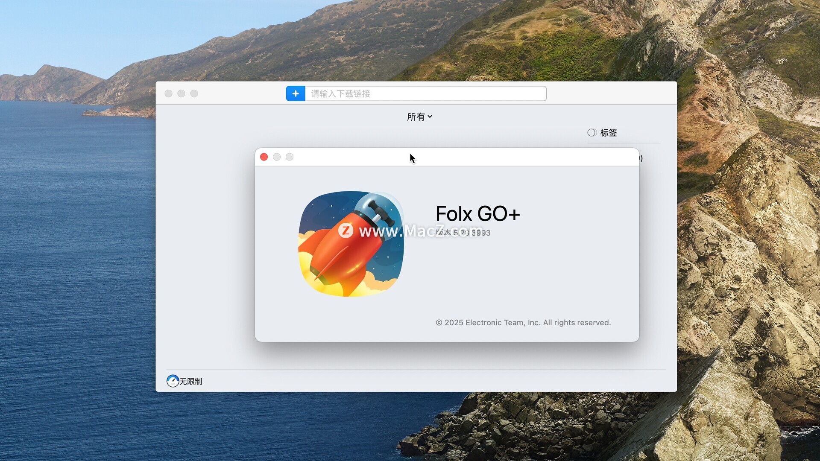Click the Folx GO+ title text
820x461 pixels.
[478, 213]
